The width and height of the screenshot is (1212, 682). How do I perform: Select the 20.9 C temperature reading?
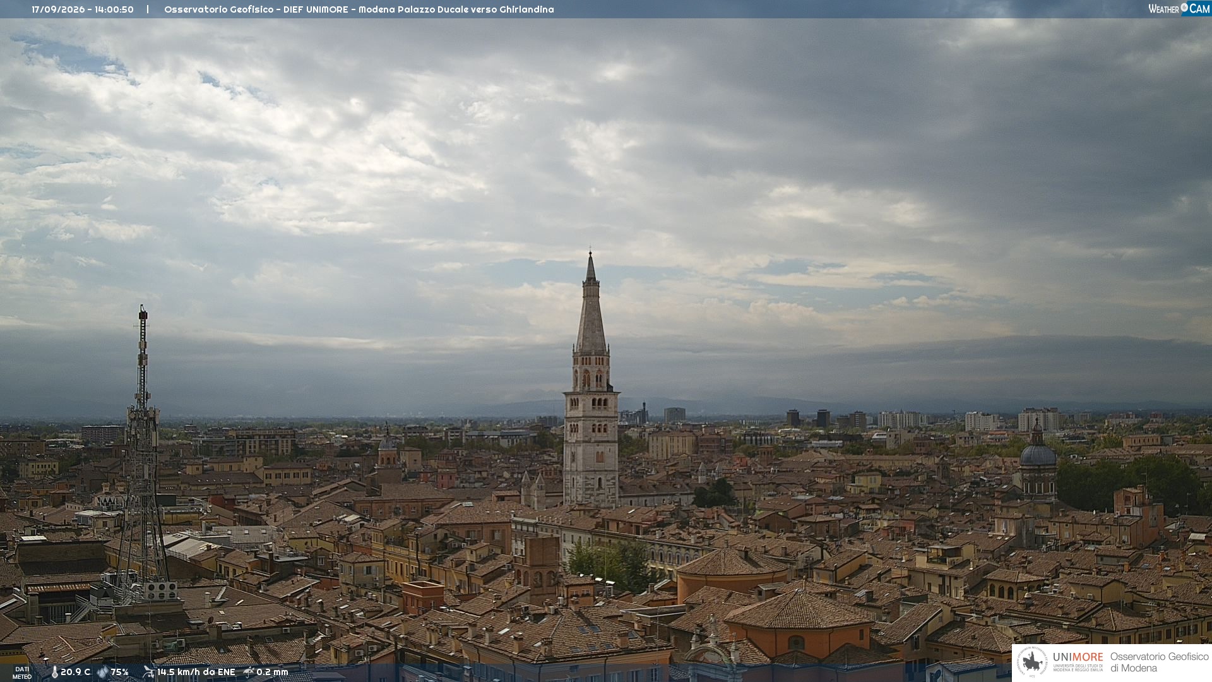pyautogui.click(x=75, y=673)
